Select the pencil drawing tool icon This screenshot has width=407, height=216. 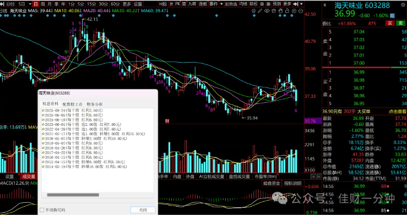tap(260, 11)
